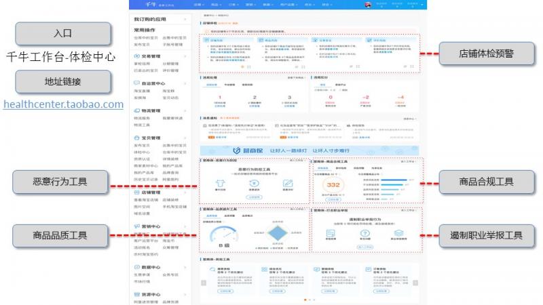Select the first tab in 商品品质工具 panel
543x305 pixels.
click(x=212, y=216)
